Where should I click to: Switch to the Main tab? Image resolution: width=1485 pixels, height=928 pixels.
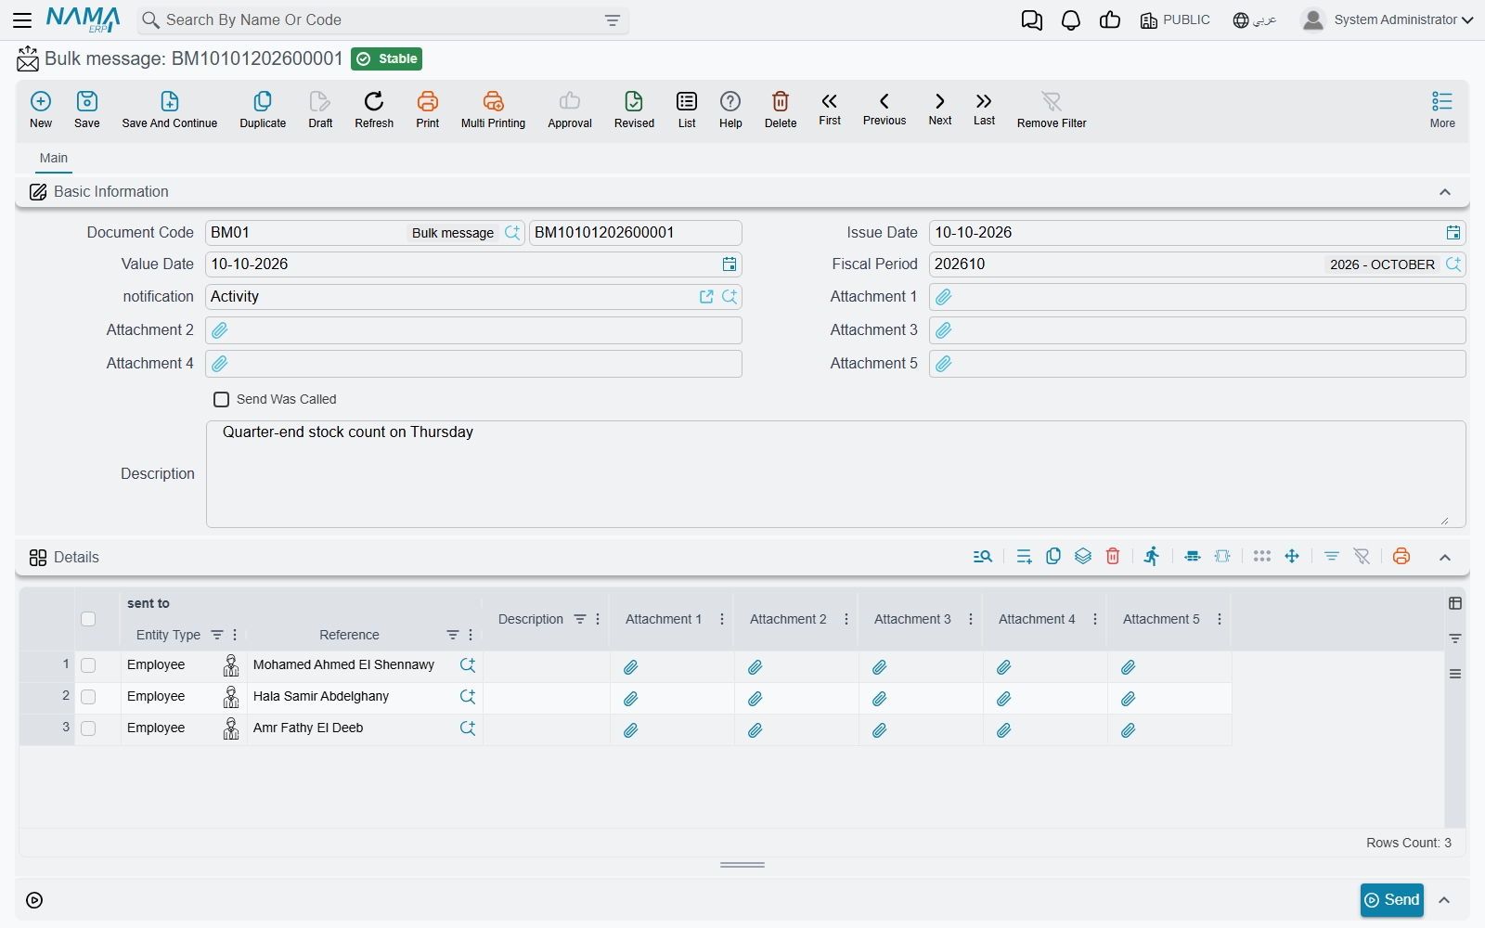(54, 159)
